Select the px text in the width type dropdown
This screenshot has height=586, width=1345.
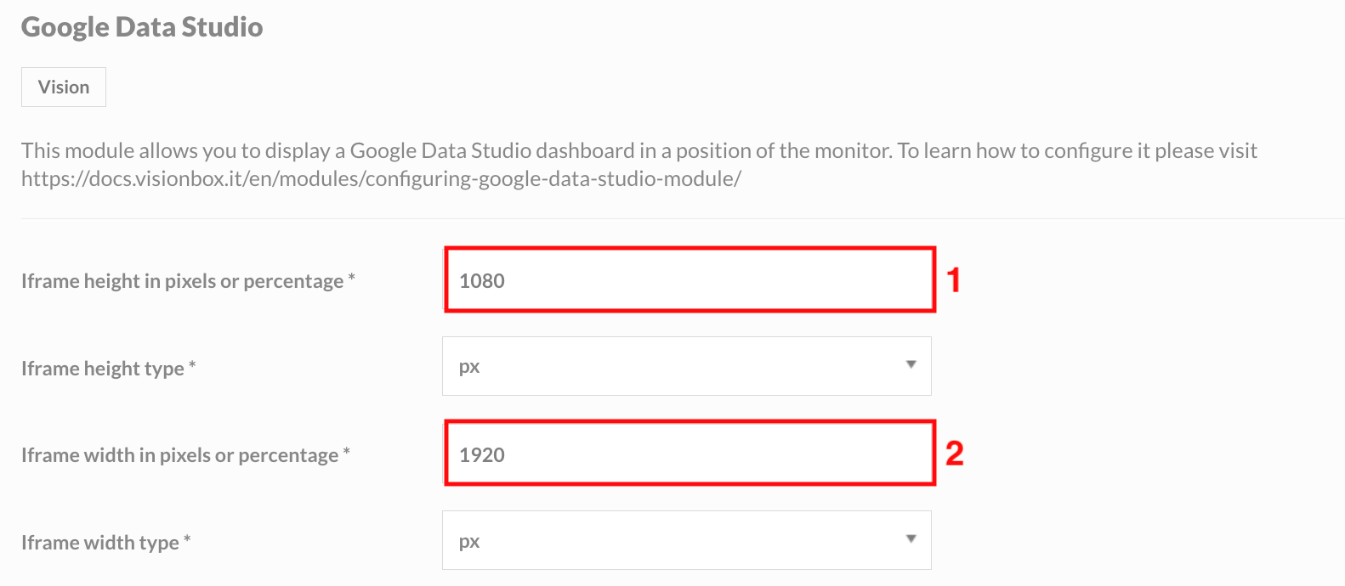click(470, 539)
